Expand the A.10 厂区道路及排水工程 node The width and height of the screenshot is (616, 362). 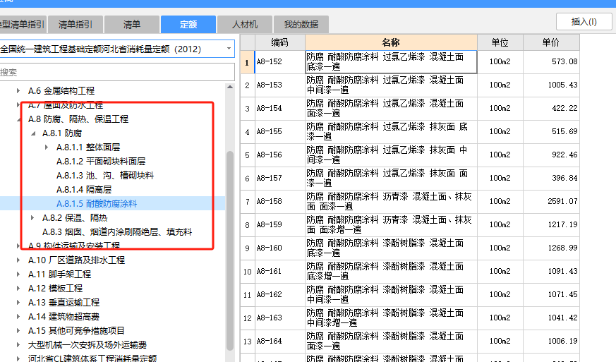point(18,260)
